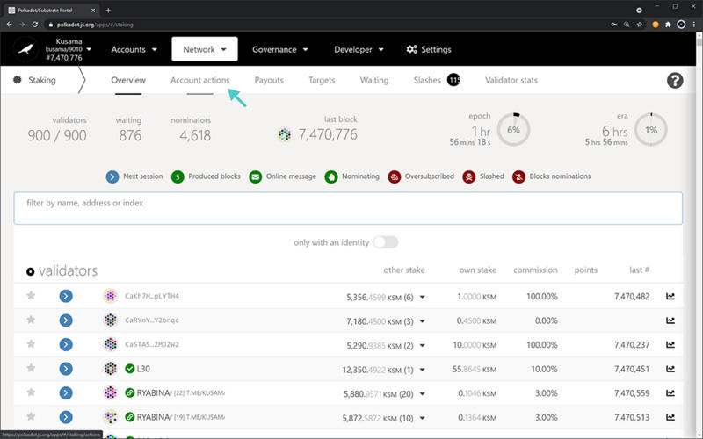
Task: Click identicon of CaKh7H...pLYTH4 validator
Action: 111,296
